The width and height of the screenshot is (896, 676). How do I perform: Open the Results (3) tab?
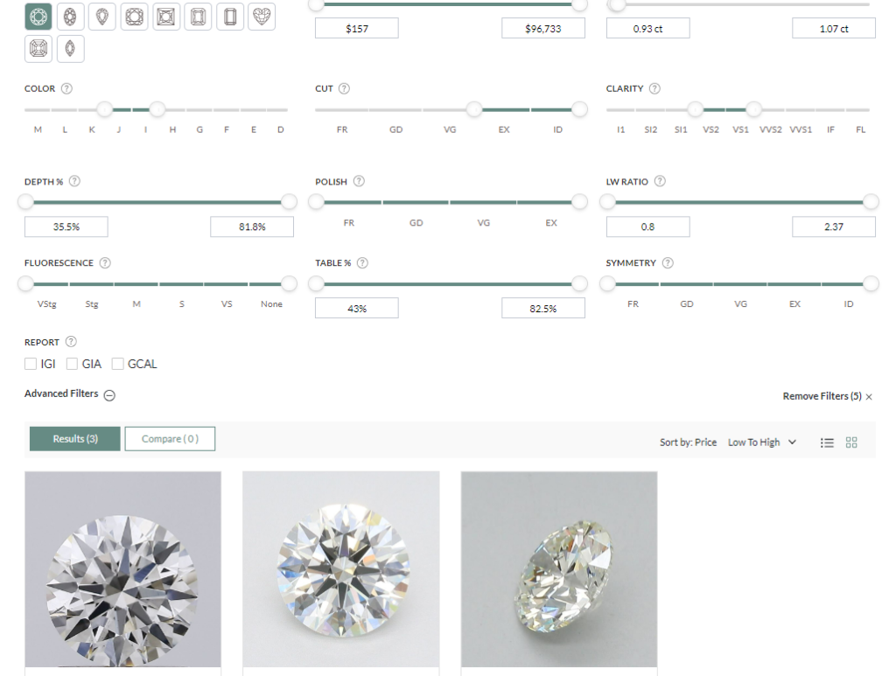click(x=74, y=438)
